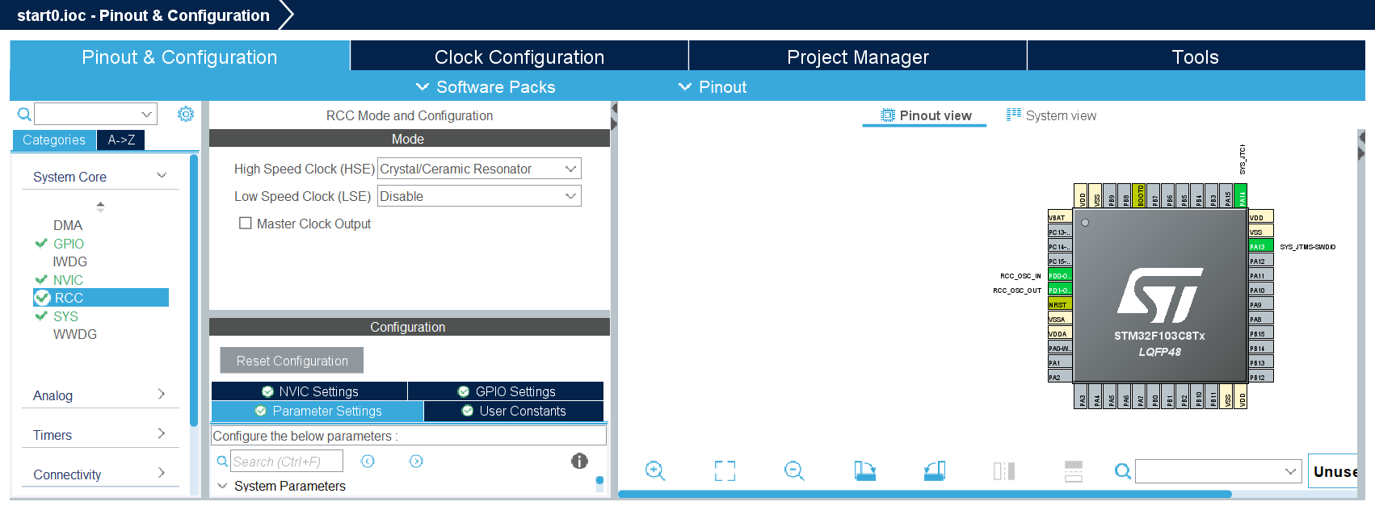
Task: Click categories panel vertical scrollbar
Action: [x=194, y=291]
